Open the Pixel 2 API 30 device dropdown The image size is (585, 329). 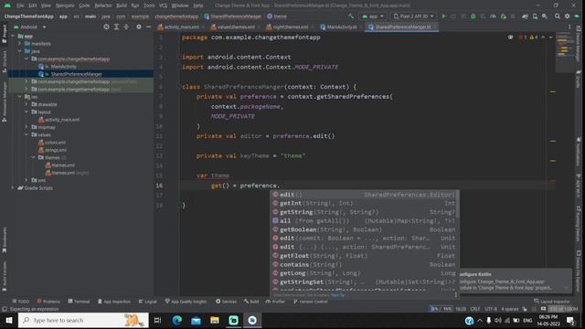(413, 16)
